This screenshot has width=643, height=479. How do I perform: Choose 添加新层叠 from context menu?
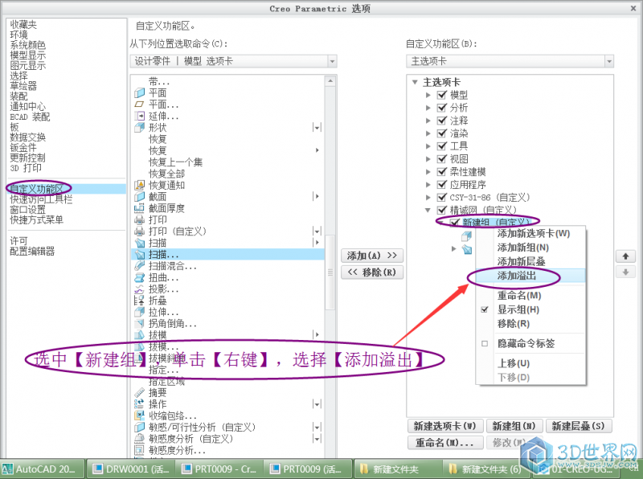(521, 261)
